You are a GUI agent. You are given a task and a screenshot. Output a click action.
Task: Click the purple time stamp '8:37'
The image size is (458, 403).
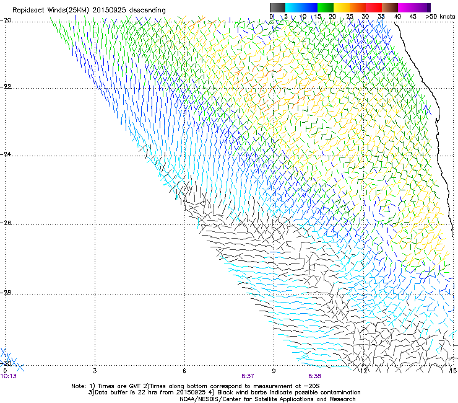point(248,376)
